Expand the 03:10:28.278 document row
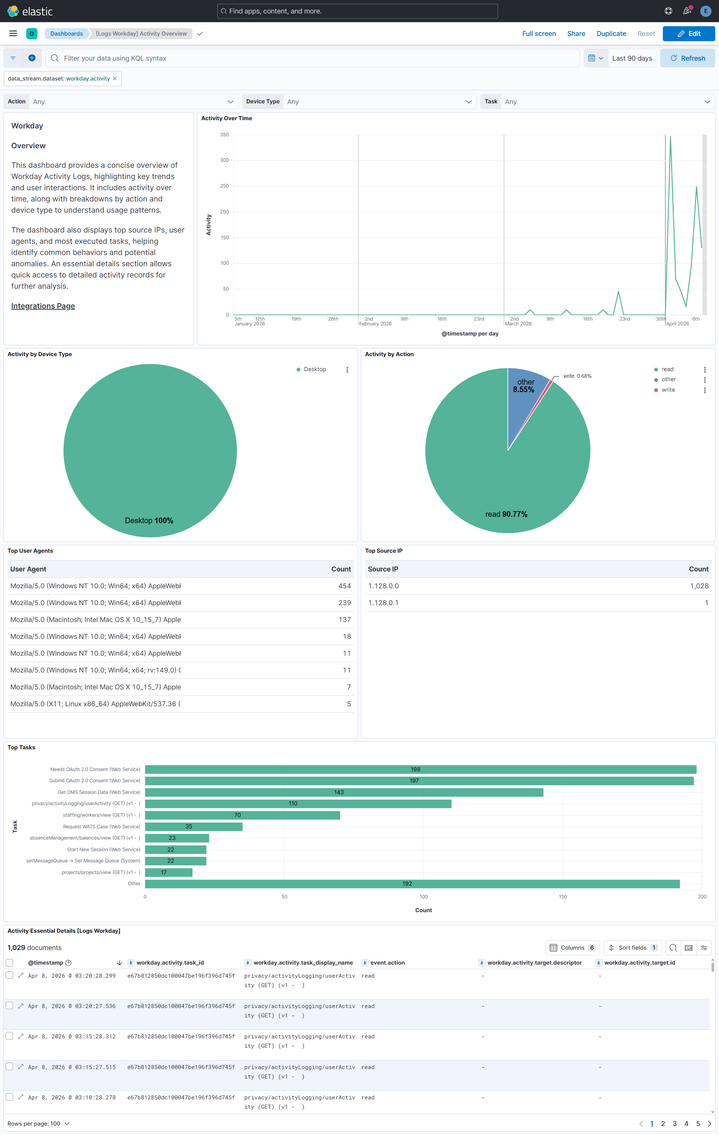This screenshot has height=1135, width=719. 21,1097
